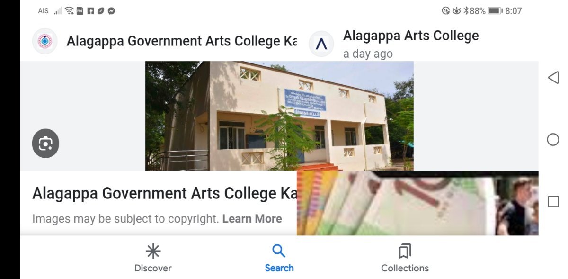This screenshot has width=568, height=279.
Task: Tap the Google Lens icon on the image
Action: click(x=45, y=143)
